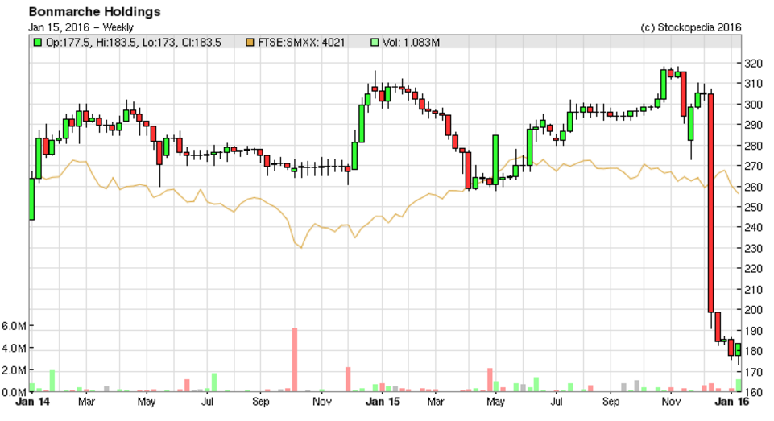Click the tallest red volume bar near 6.0M
Viewport: 774px width, 421px height.
click(295, 360)
